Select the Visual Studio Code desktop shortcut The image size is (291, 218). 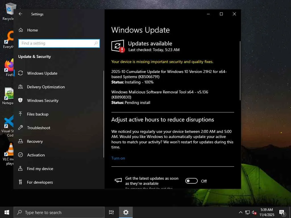pyautogui.click(x=7, y=126)
